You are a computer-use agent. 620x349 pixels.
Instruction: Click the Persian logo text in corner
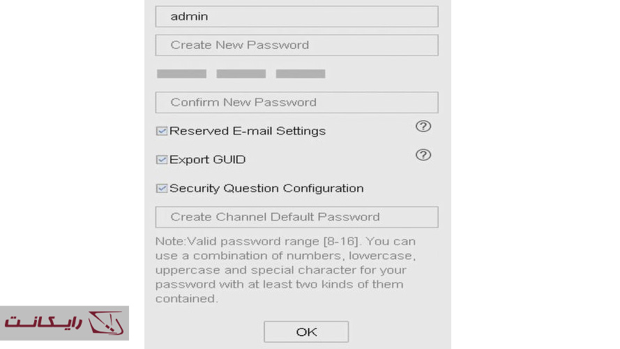tap(43, 323)
